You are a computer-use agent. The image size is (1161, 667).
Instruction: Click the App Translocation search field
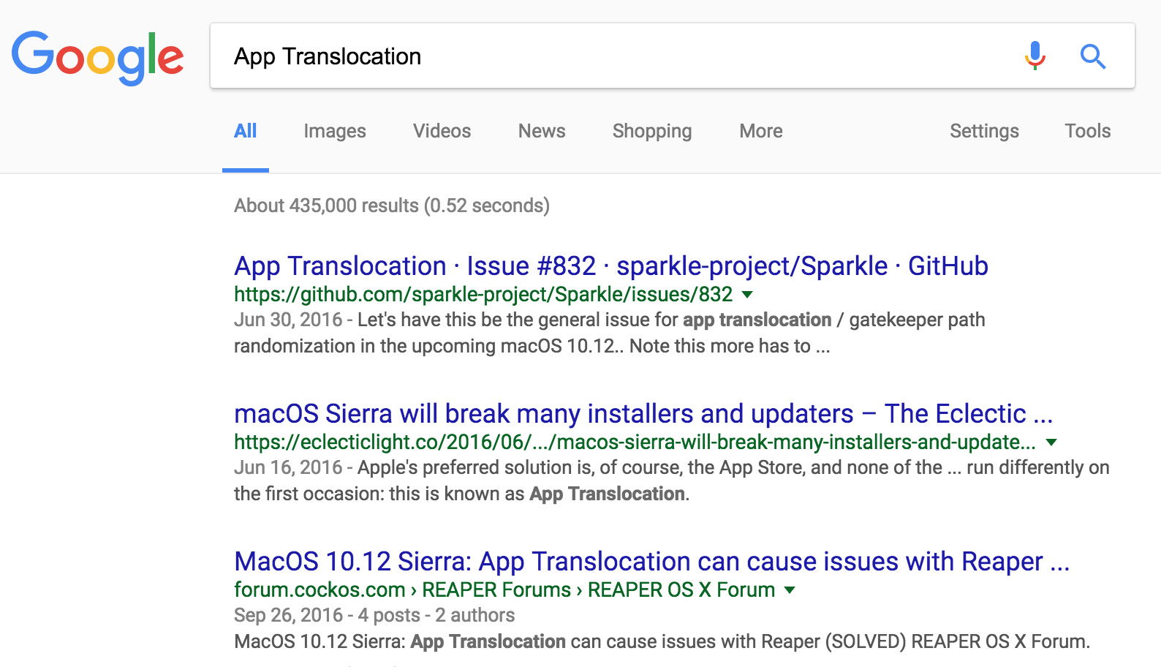point(673,56)
